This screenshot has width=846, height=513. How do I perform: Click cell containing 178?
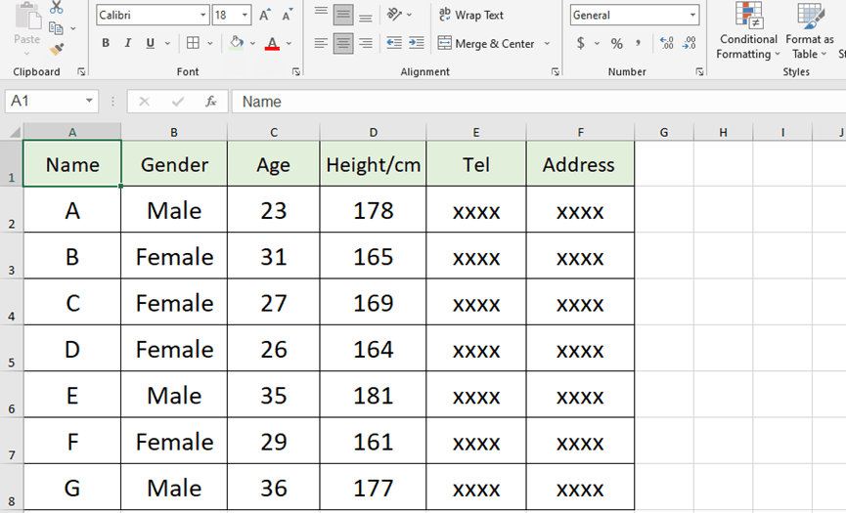(x=374, y=210)
